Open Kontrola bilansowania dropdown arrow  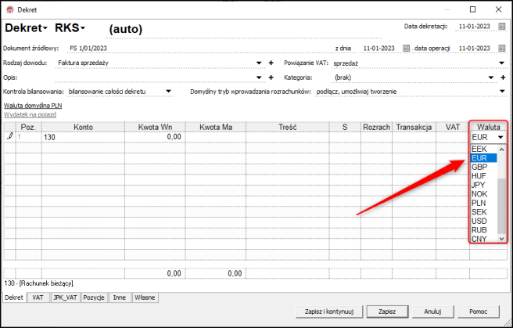[x=168, y=92]
